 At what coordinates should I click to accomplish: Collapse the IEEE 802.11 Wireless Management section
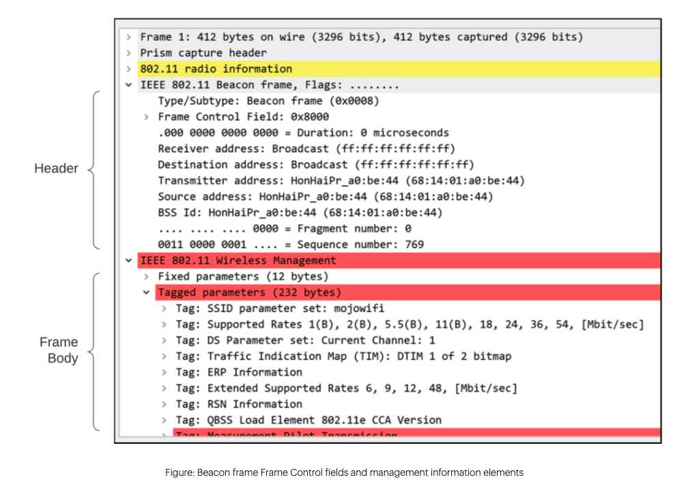[x=130, y=260]
